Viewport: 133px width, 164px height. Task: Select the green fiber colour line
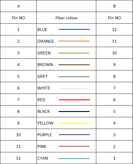click(74, 53)
